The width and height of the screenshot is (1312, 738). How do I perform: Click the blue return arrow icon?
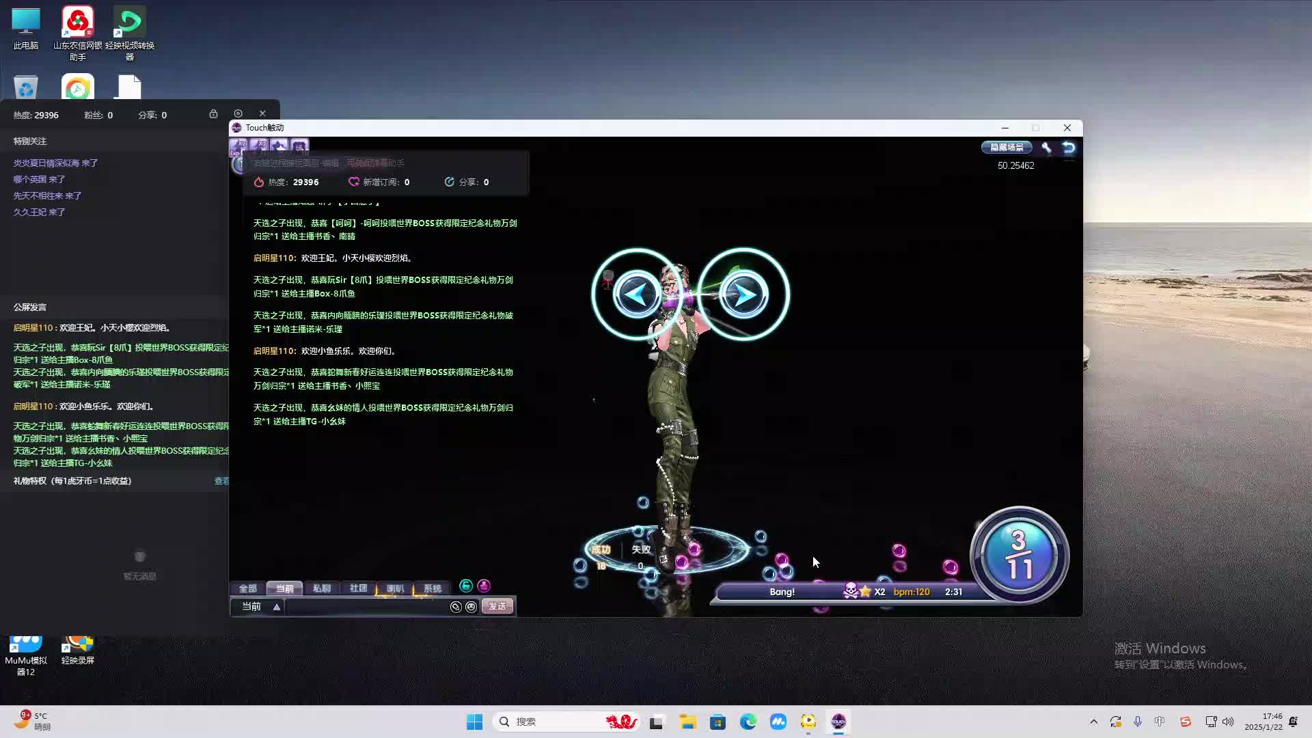click(1069, 148)
